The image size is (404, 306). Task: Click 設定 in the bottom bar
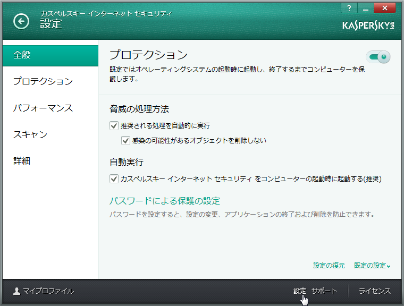(300, 291)
